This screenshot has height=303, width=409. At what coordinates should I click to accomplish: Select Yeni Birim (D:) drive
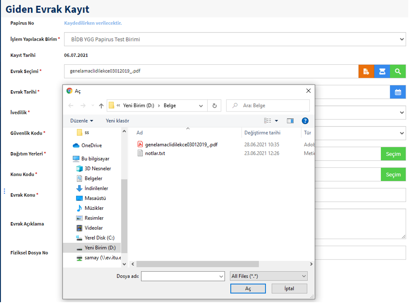point(92,248)
